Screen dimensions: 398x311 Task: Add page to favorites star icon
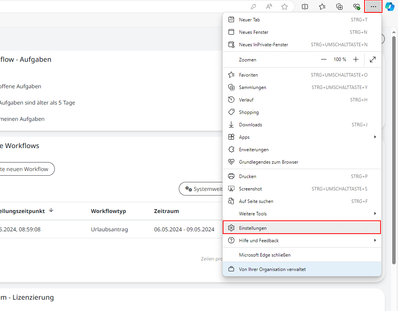point(285,7)
